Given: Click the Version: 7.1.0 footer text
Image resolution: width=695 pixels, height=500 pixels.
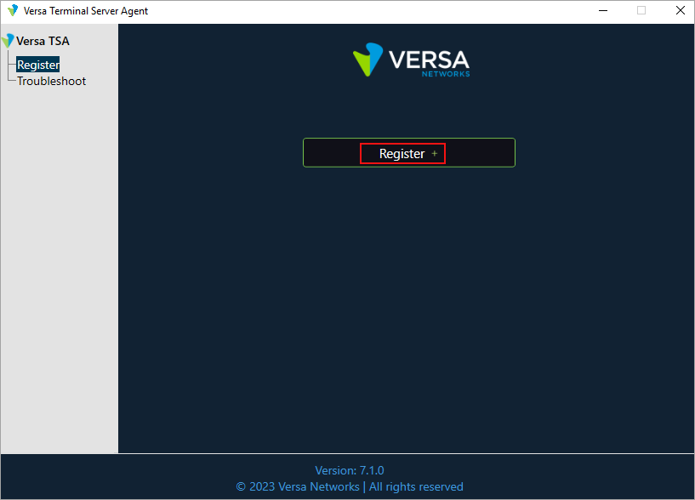Looking at the screenshot, I should [349, 470].
